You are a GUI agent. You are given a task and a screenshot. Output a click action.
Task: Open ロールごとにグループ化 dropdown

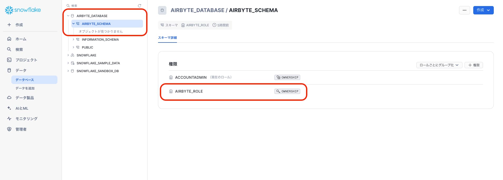pyautogui.click(x=439, y=65)
